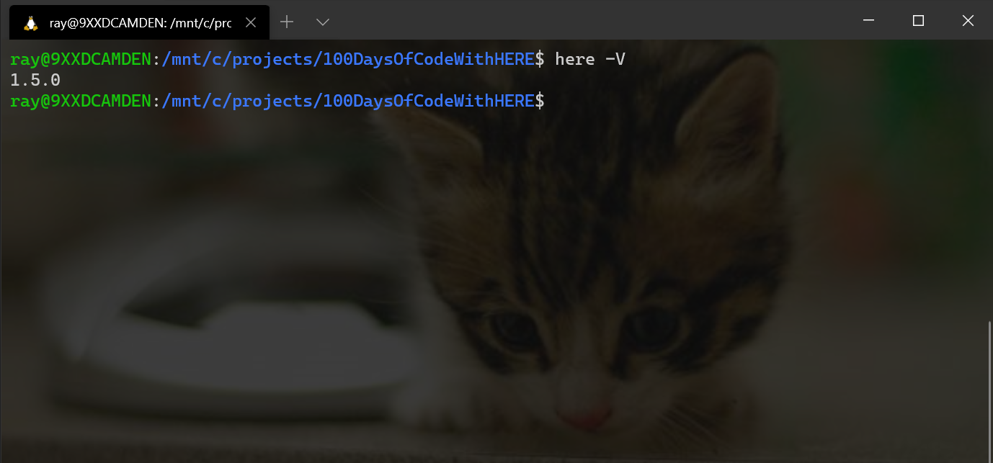
Task: Click the green ray@9XXDCAMDEN username on first line
Action: [x=81, y=59]
